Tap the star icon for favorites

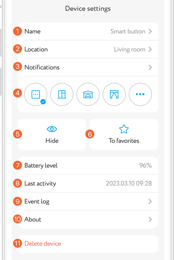coord(124,129)
